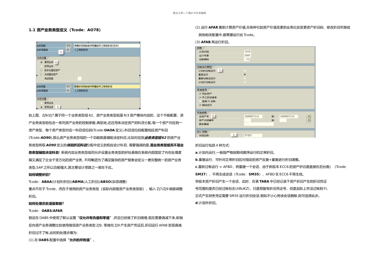Screen dimensions: 379x268
Task: Click the 服务器组 input field
Action: coord(259,124)
